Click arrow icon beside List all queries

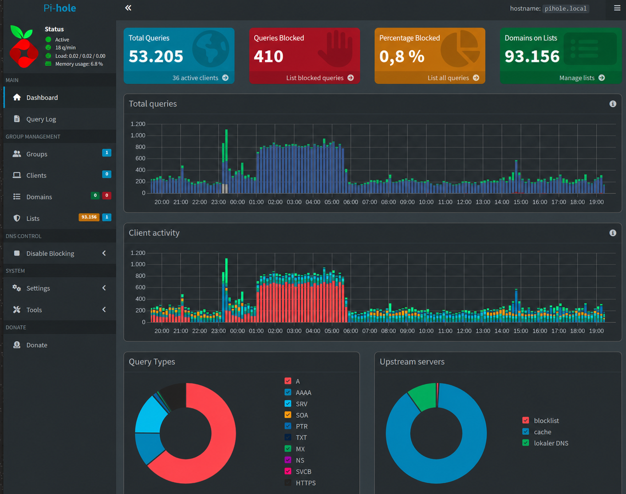(476, 78)
